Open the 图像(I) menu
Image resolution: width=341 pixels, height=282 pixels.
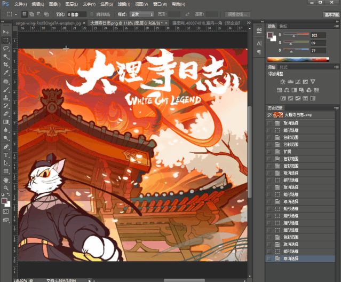coord(54,4)
